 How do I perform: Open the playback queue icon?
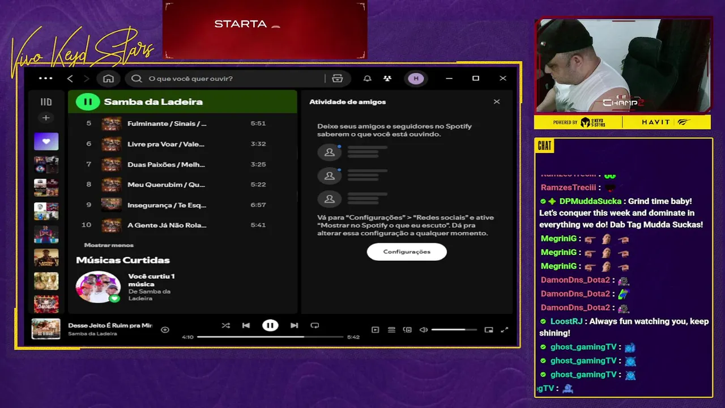click(391, 330)
